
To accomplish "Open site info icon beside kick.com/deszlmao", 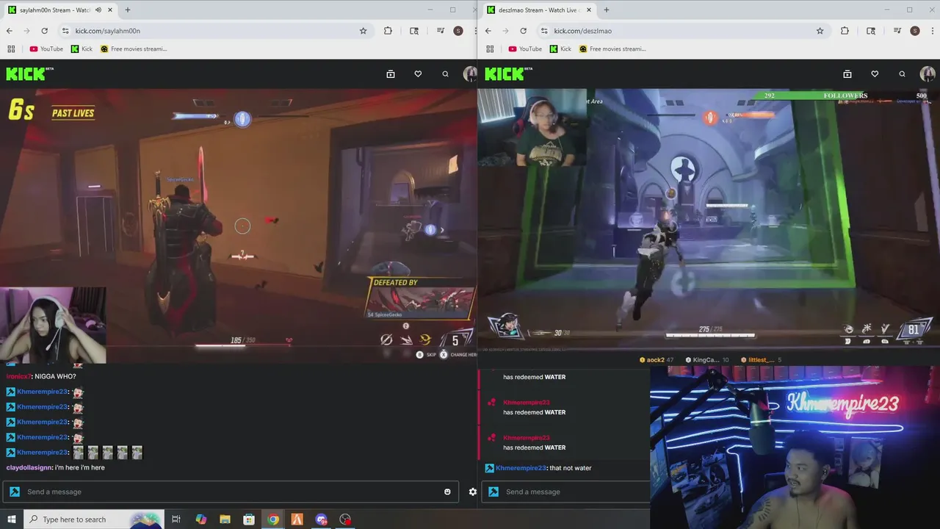I will click(x=544, y=31).
